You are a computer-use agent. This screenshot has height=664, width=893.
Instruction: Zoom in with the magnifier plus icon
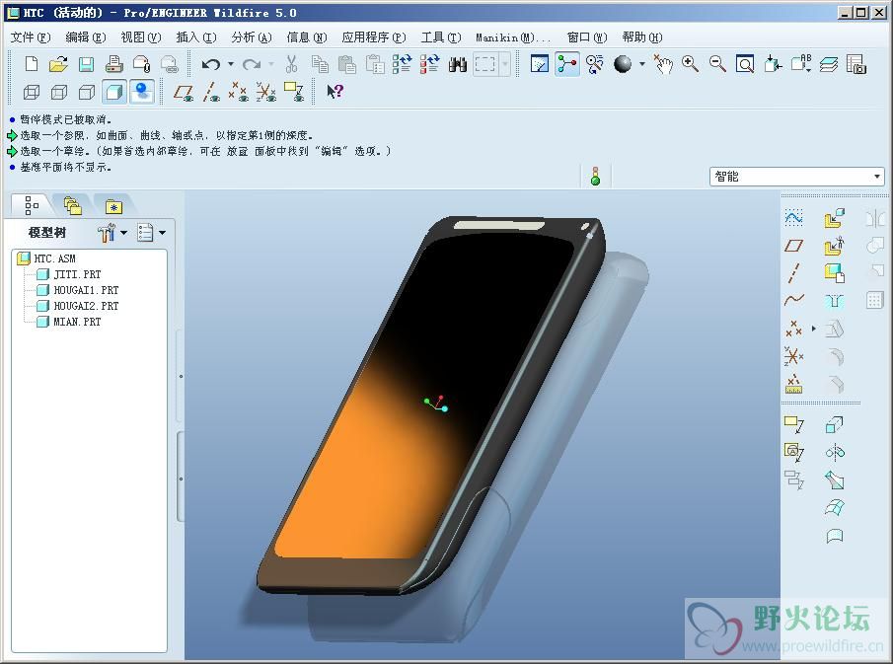tap(691, 64)
